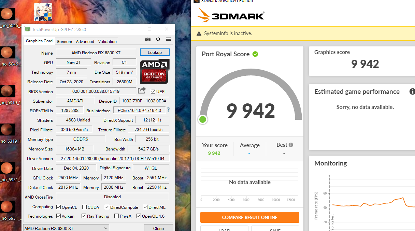
Task: Toggle the CUDA checkbox
Action: point(84,207)
